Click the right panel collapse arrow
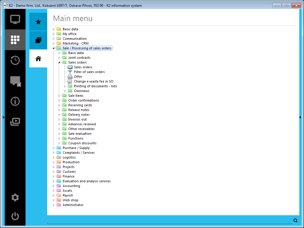The width and height of the screenshot is (304, 228). (x=300, y=117)
